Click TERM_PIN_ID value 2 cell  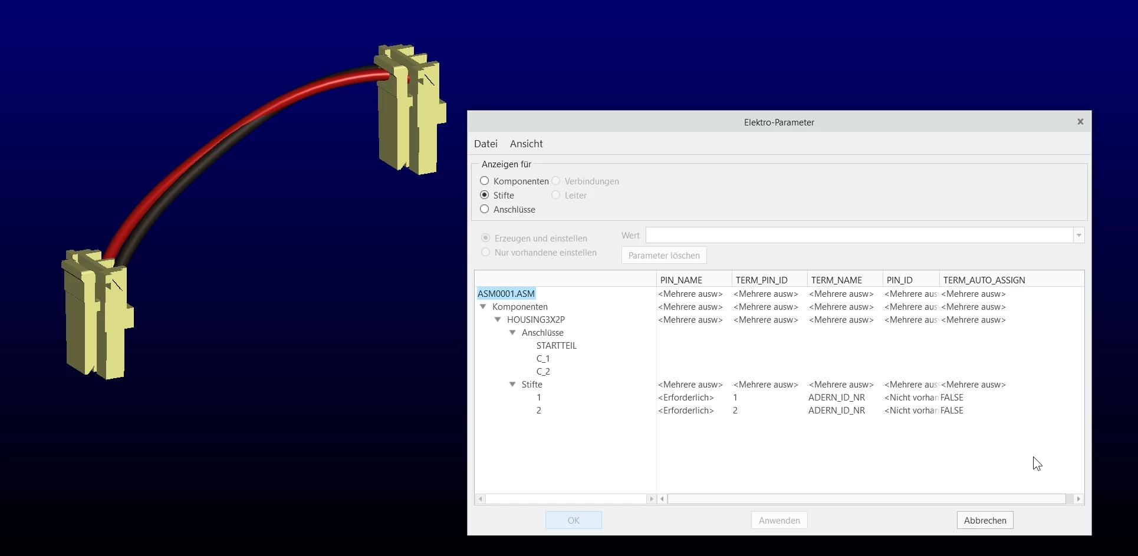[x=735, y=411]
